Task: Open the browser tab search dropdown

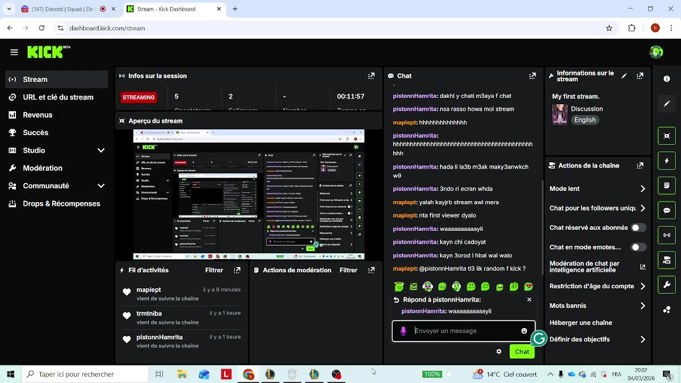Action: pyautogui.click(x=9, y=9)
